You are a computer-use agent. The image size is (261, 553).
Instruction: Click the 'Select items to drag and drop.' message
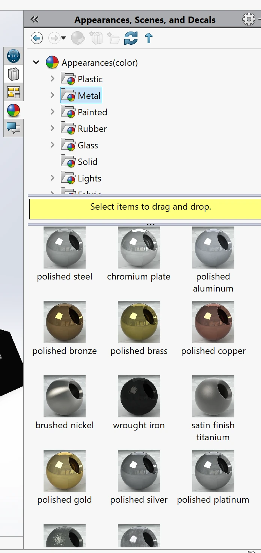[x=151, y=207]
